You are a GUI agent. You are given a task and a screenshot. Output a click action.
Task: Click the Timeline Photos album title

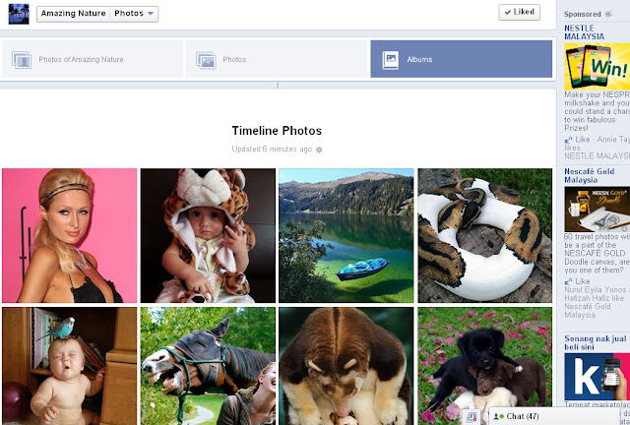(x=277, y=131)
